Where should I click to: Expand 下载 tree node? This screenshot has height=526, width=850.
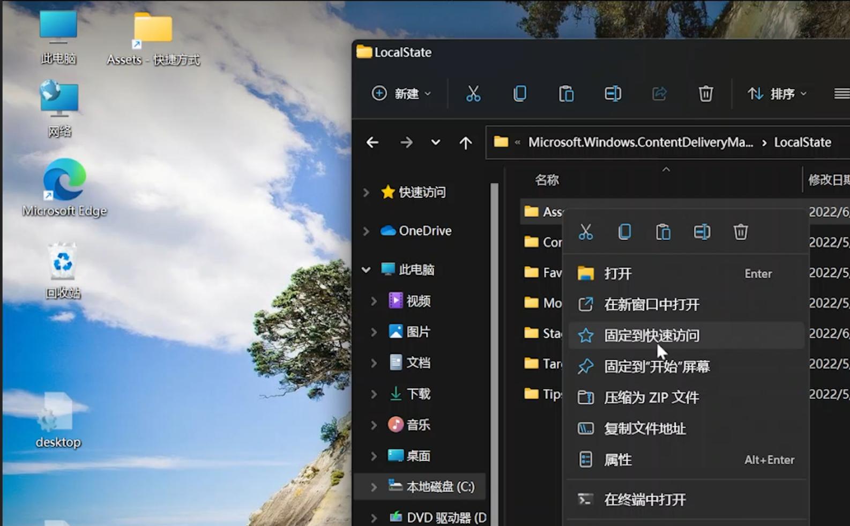374,394
